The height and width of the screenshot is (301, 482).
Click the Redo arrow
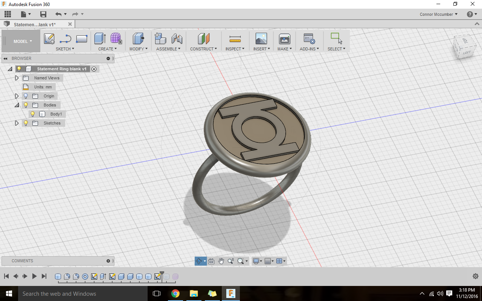75,14
